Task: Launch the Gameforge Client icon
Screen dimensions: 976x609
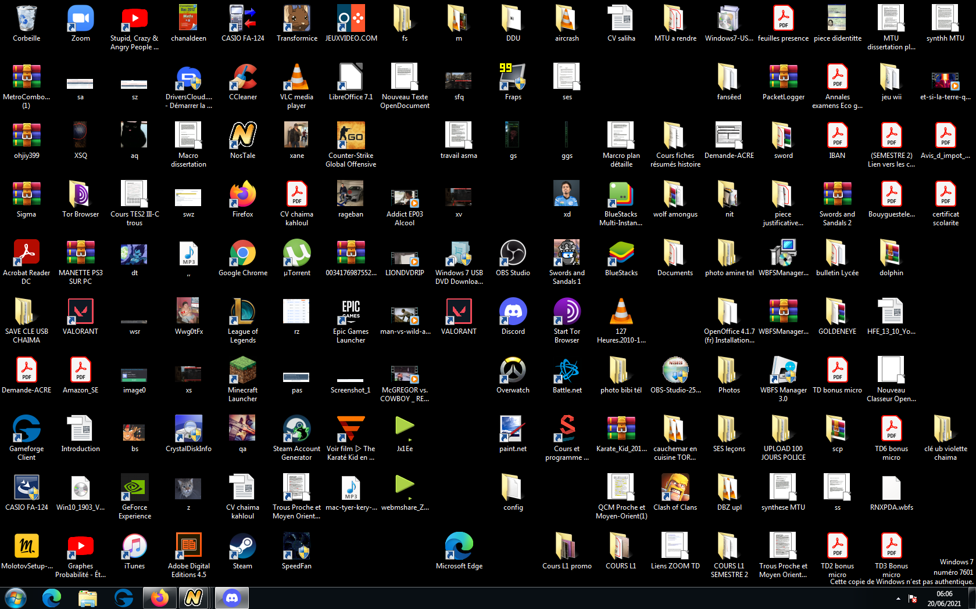Action: point(27,438)
